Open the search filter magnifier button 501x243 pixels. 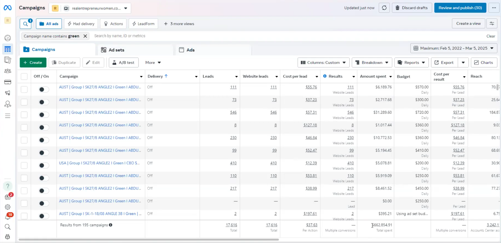point(26,24)
